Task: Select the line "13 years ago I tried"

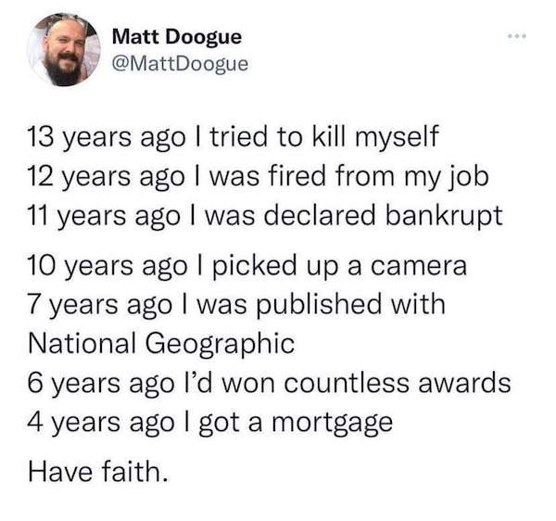Action: 234,142
